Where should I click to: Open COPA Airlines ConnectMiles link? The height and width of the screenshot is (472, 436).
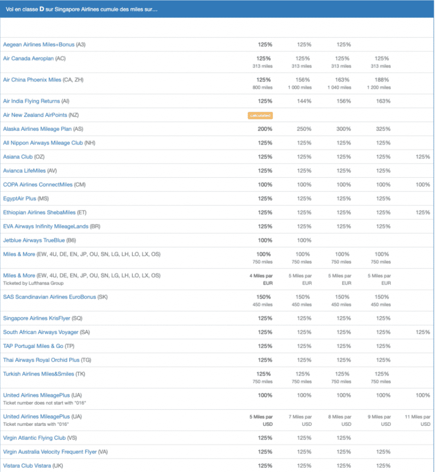click(38, 184)
